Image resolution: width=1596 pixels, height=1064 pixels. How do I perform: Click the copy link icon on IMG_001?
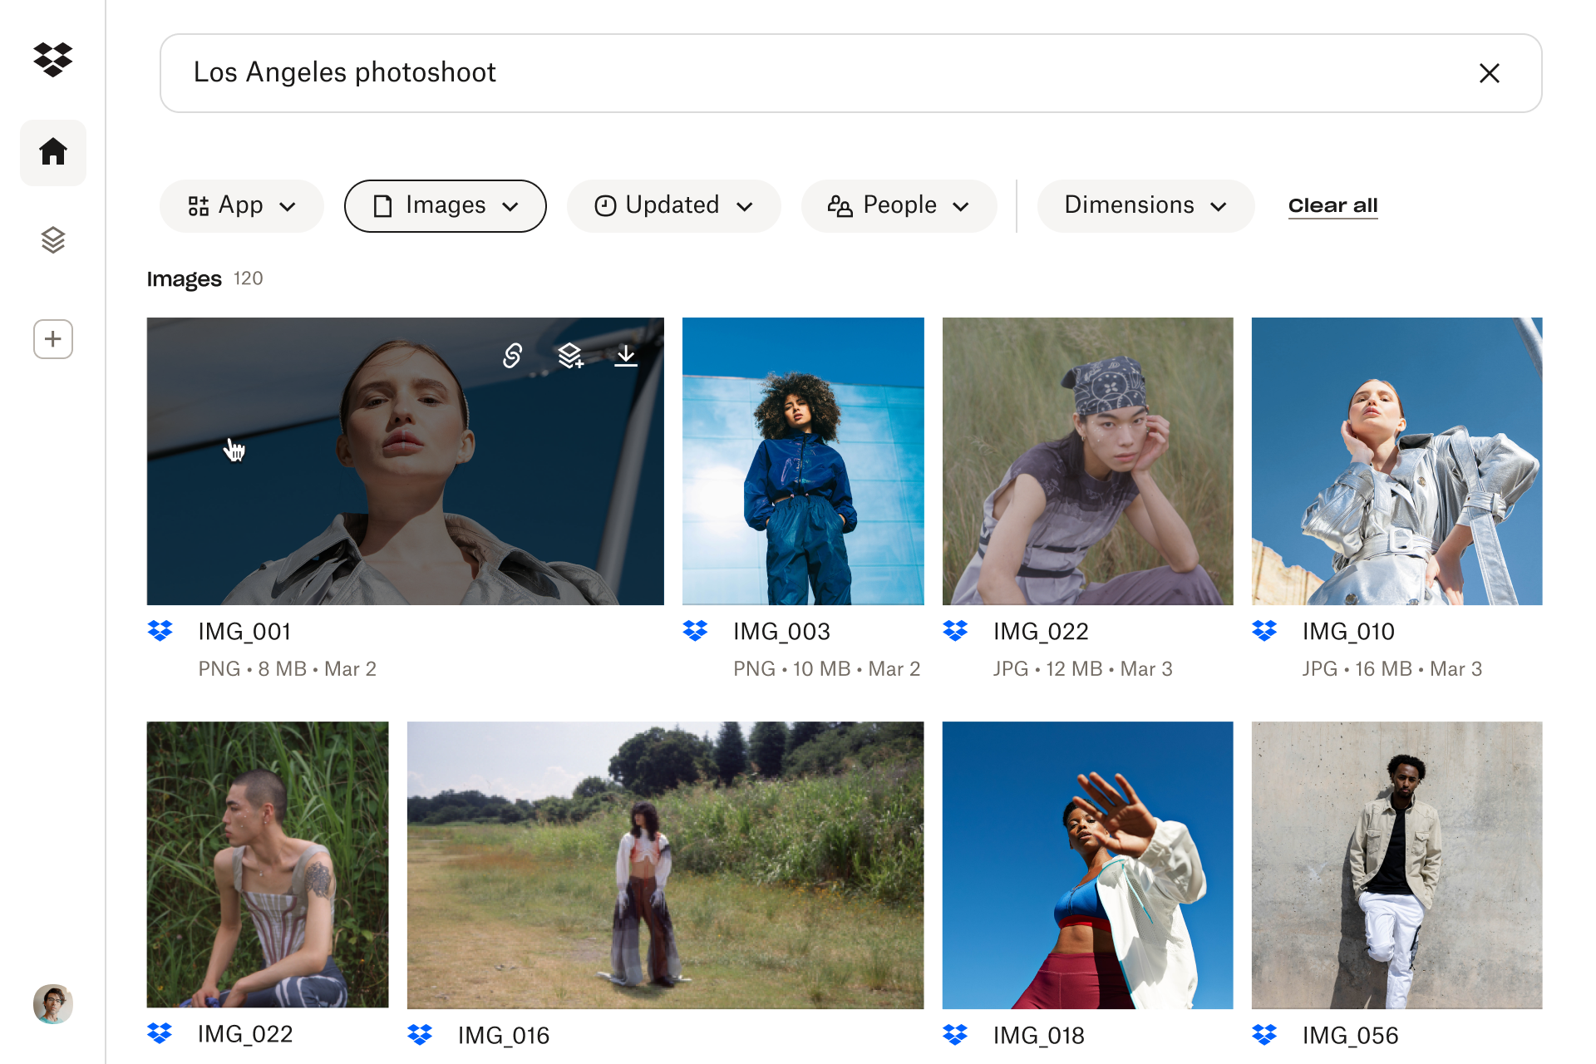(x=513, y=356)
